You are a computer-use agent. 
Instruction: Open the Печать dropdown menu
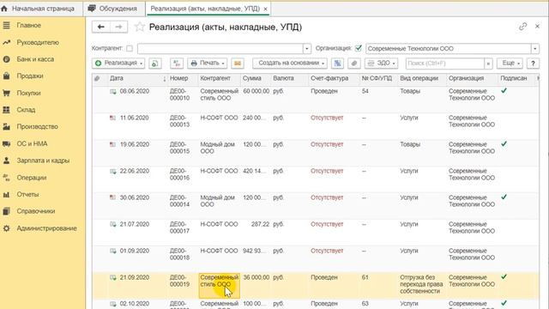click(x=208, y=64)
